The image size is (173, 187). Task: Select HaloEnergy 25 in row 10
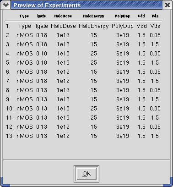94,109
